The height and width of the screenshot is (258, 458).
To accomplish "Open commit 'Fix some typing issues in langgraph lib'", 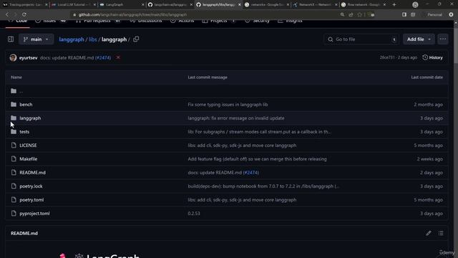I will (228, 105).
